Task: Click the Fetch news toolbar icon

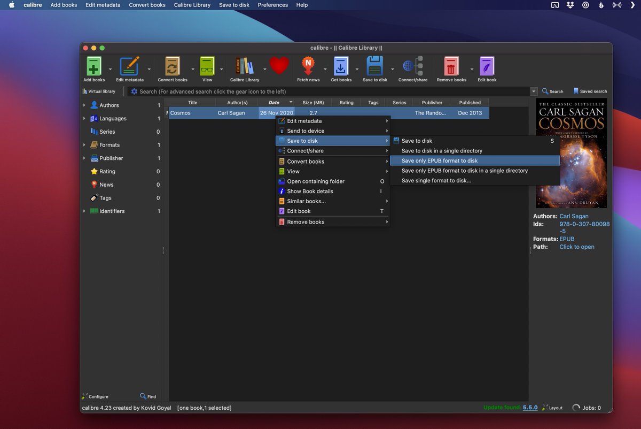Action: (308, 66)
